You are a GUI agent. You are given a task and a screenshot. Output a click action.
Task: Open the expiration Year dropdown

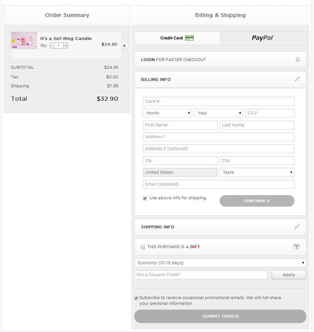point(218,113)
